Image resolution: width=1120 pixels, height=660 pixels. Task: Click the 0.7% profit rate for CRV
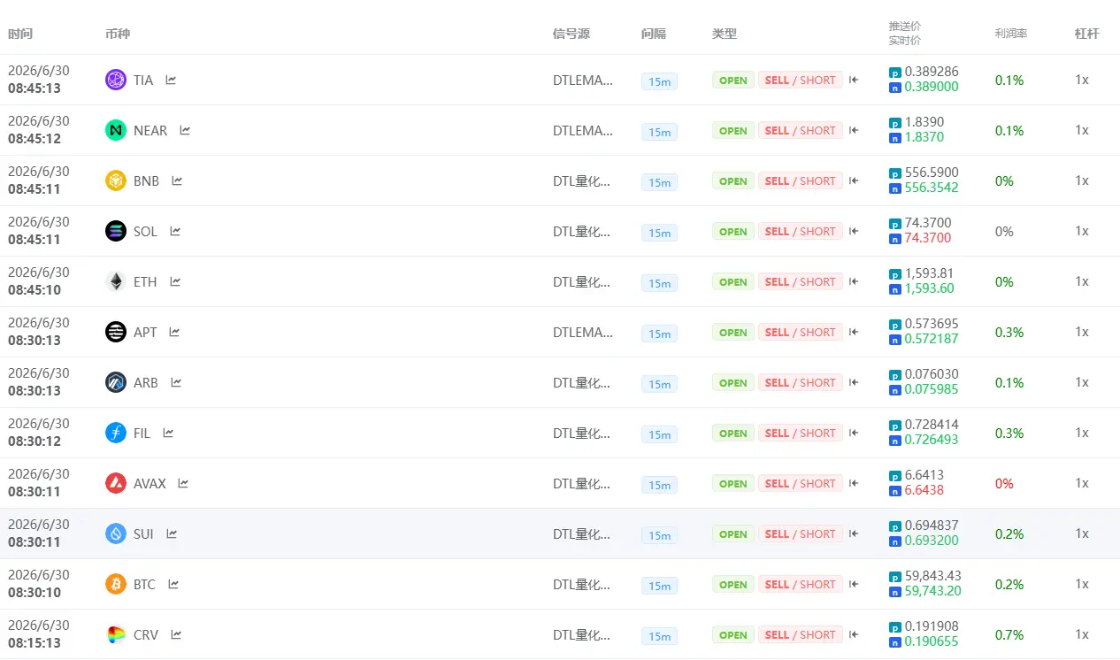pyautogui.click(x=1009, y=634)
